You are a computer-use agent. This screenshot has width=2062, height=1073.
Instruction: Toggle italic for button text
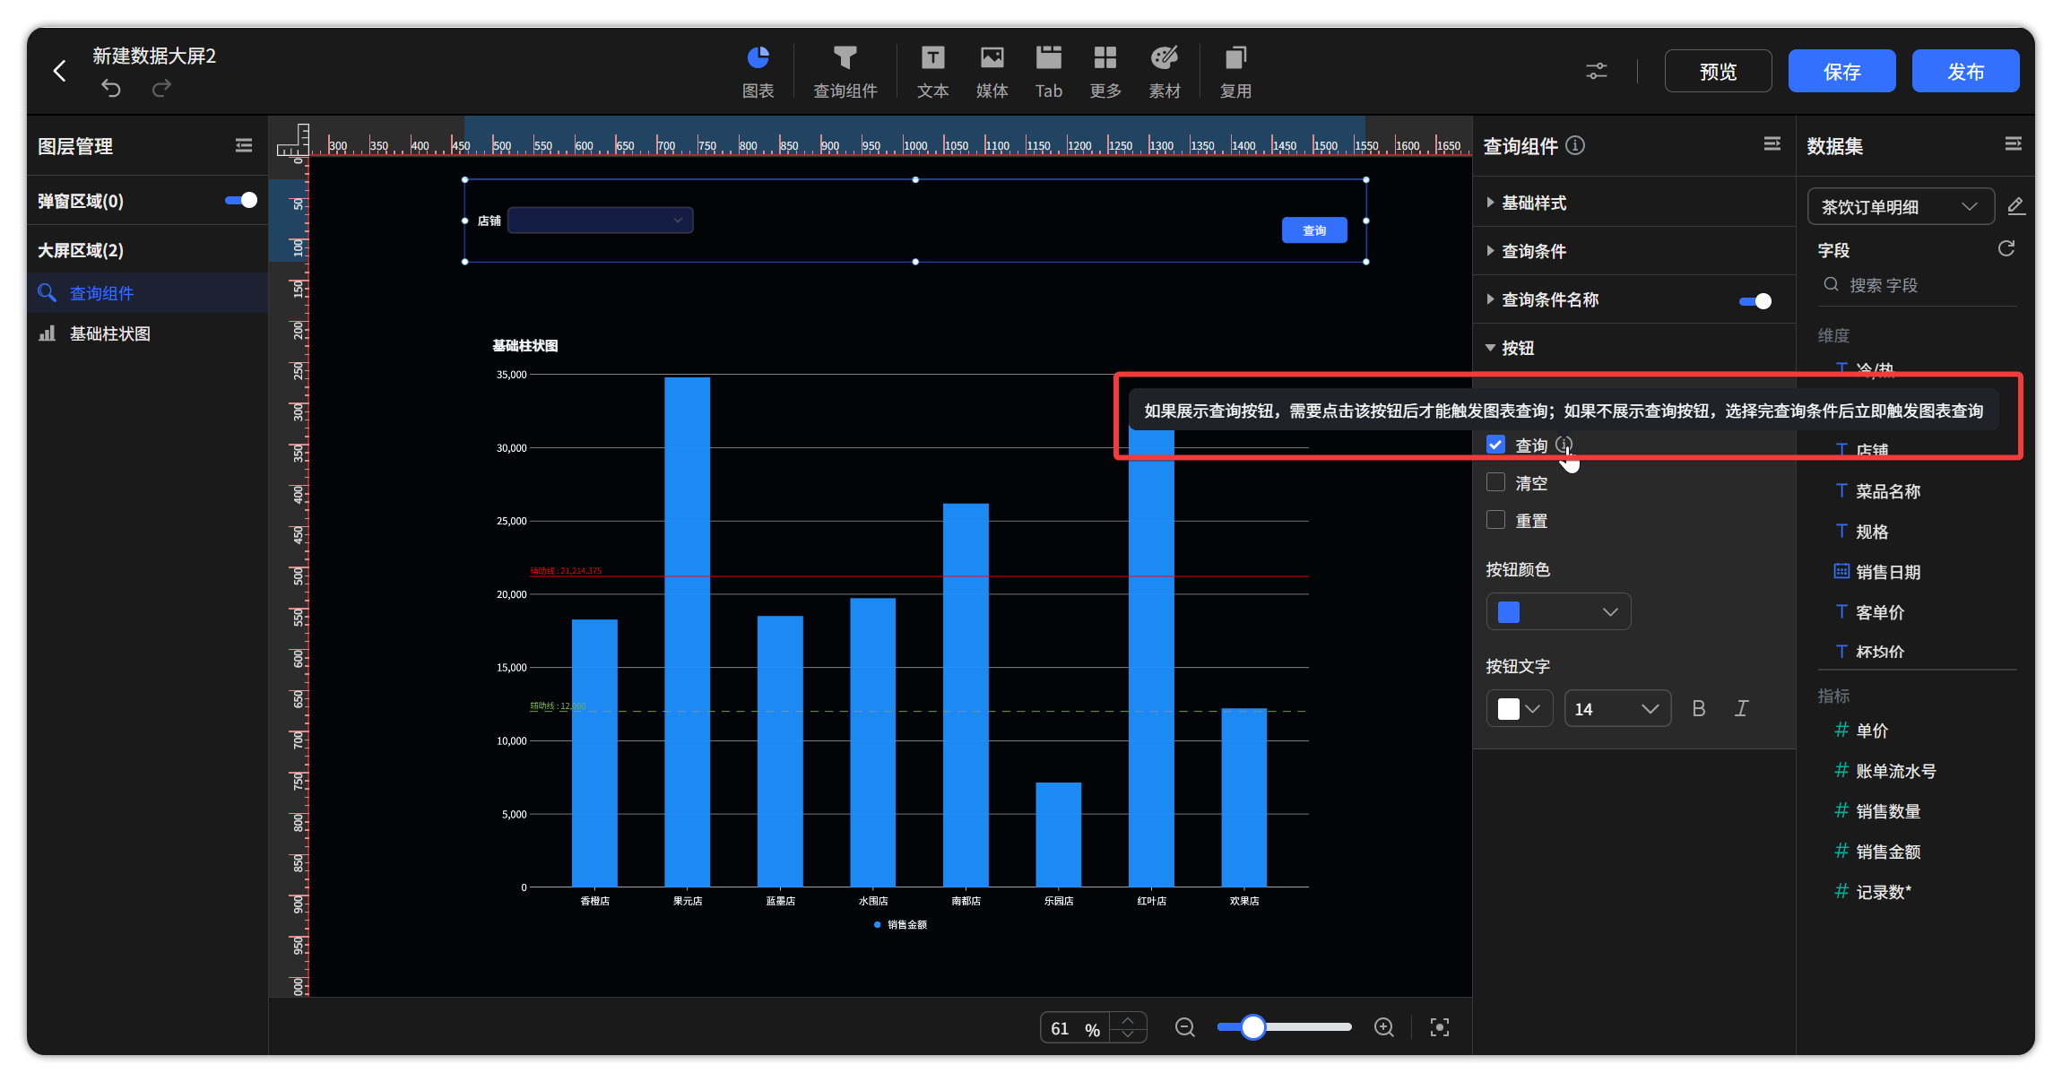pyautogui.click(x=1741, y=708)
